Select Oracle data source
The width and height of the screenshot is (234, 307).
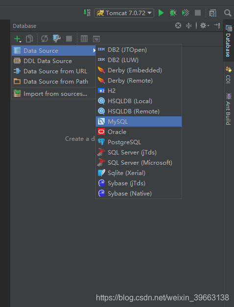click(x=139, y=132)
